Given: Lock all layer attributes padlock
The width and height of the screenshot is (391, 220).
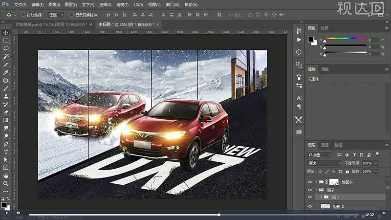Looking at the screenshot, I should [347, 172].
